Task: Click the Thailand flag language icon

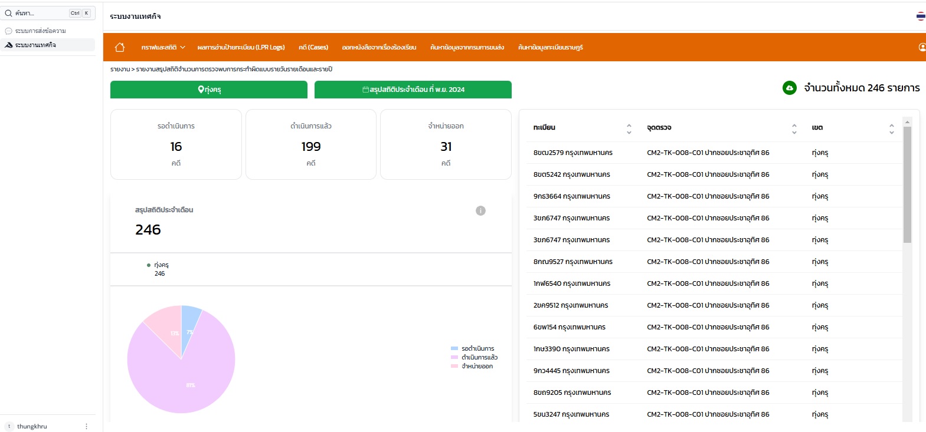Action: coord(921,17)
